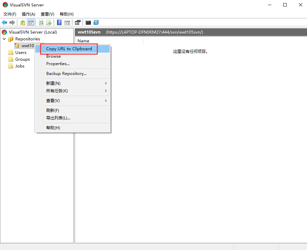Select the Groups folder in tree
Image resolution: width=307 pixels, height=250 pixels.
click(x=22, y=59)
